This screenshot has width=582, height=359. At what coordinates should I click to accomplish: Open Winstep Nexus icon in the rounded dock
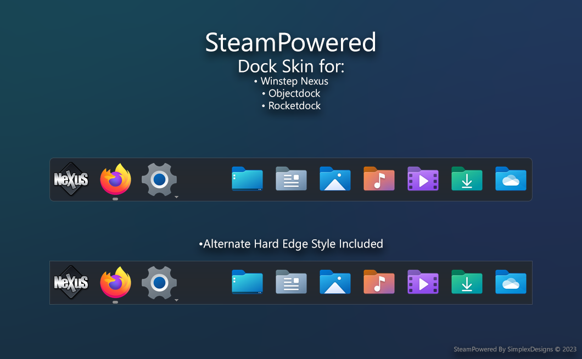tap(71, 179)
